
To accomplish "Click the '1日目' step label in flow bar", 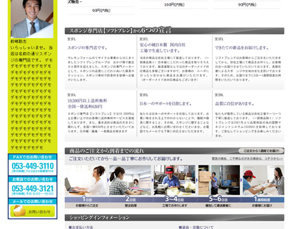I will pos(87,199).
